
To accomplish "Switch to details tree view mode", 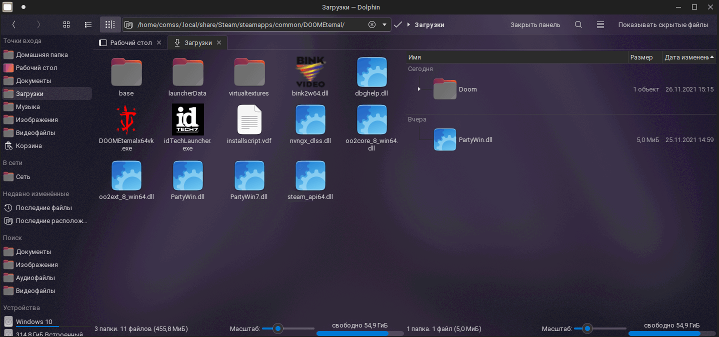I will click(110, 24).
